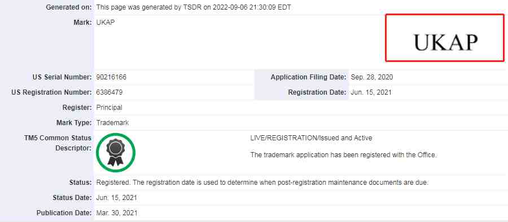508x222 pixels.
Task: Click the Registration Date value Jun. 15, 2021
Action: pos(371,92)
